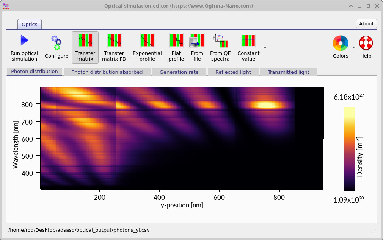Open Help lifebuoy icon
This screenshot has height=240, width=383.
pyautogui.click(x=366, y=43)
